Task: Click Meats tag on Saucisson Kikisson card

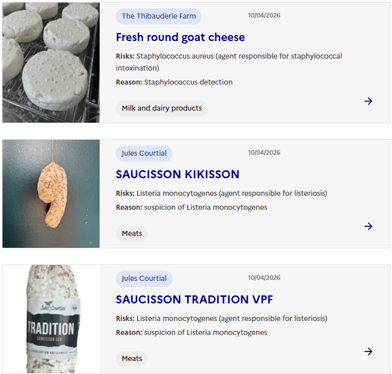Action: 132,233
